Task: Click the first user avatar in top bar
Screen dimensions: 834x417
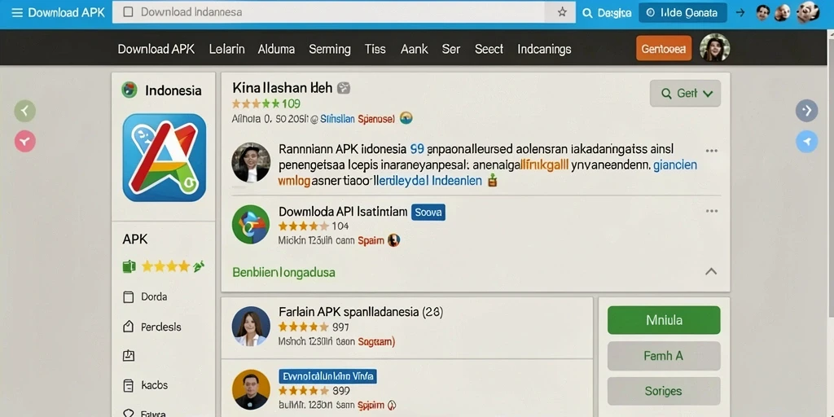Action: (x=763, y=13)
